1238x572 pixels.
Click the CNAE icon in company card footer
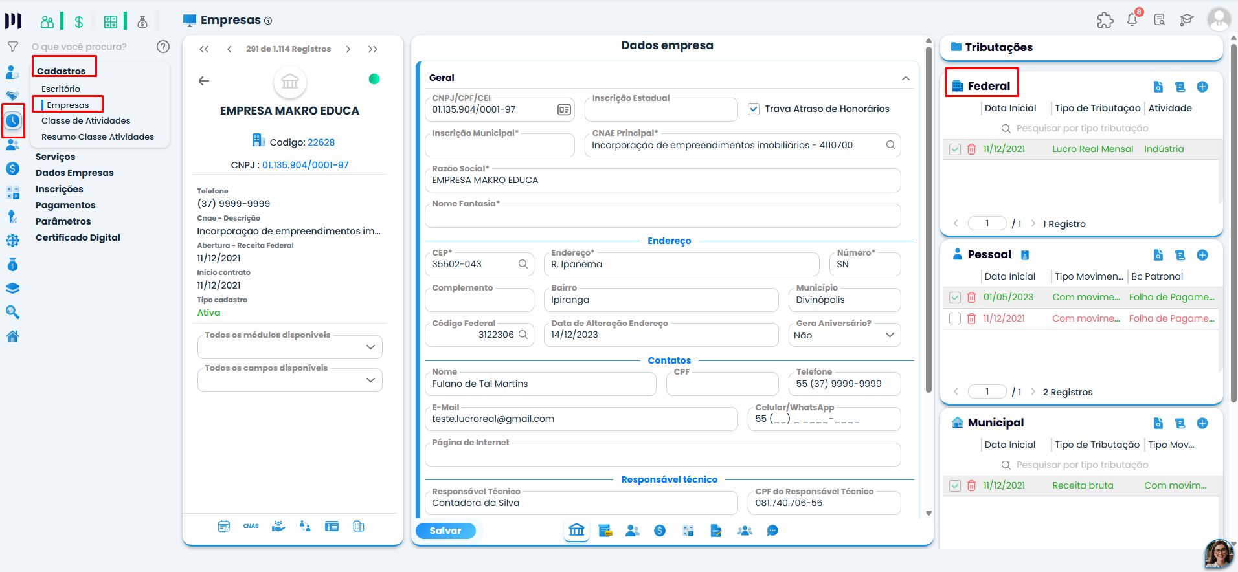[x=251, y=526]
